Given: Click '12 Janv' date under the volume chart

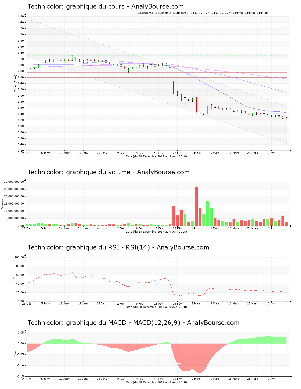Looking at the screenshot, I should 64,228.
